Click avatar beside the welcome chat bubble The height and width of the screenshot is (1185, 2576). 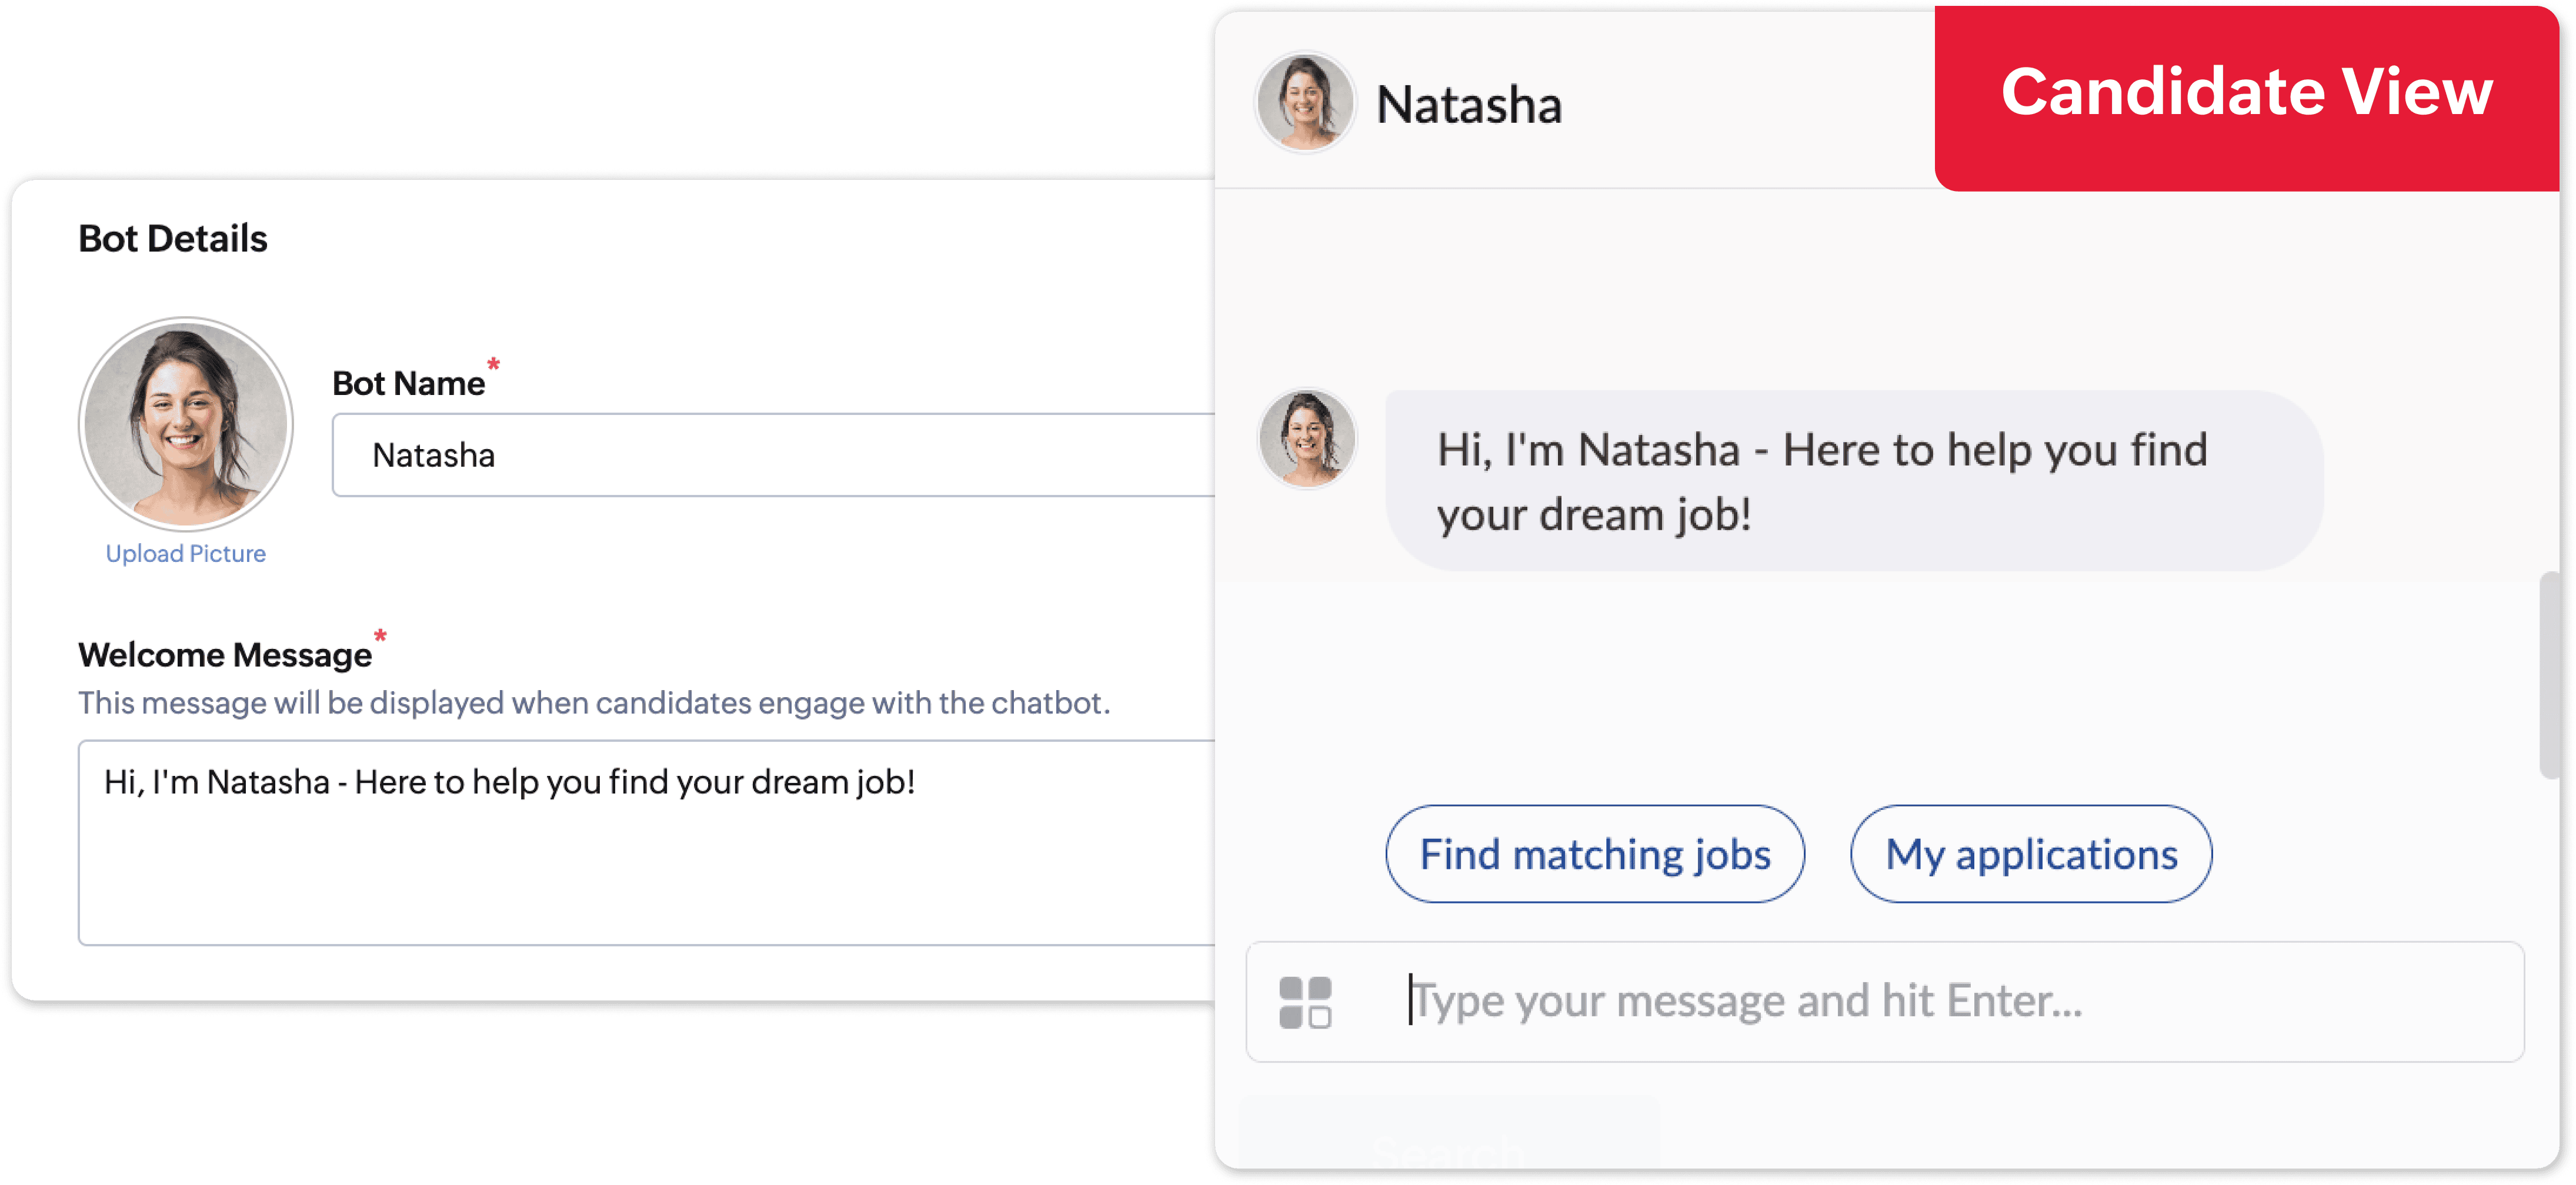[1306, 438]
